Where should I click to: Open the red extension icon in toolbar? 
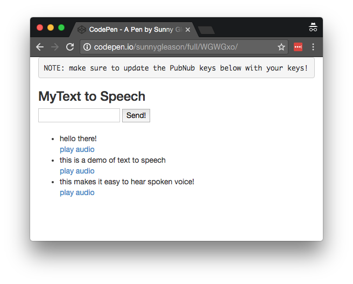(298, 47)
